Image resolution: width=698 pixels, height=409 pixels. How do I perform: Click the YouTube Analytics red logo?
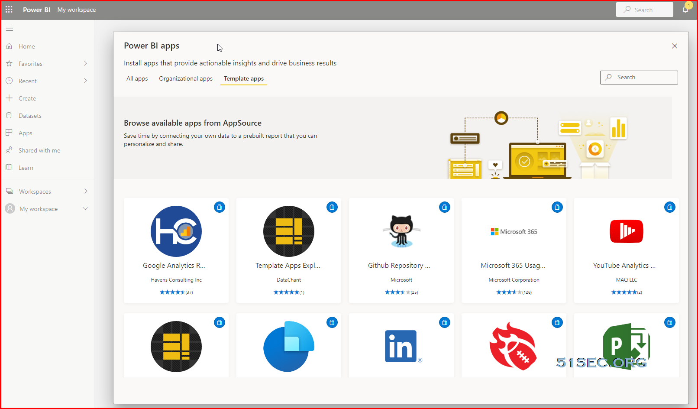pos(627,231)
